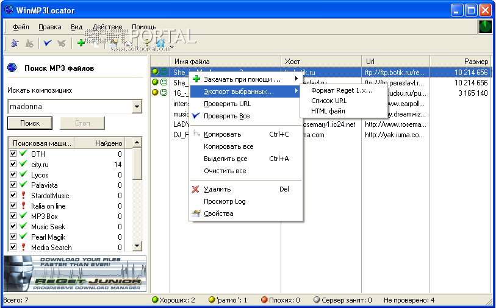The image size is (496, 308).
Task: Click the WinMP3Locator title bar app icon
Action: coord(9,10)
